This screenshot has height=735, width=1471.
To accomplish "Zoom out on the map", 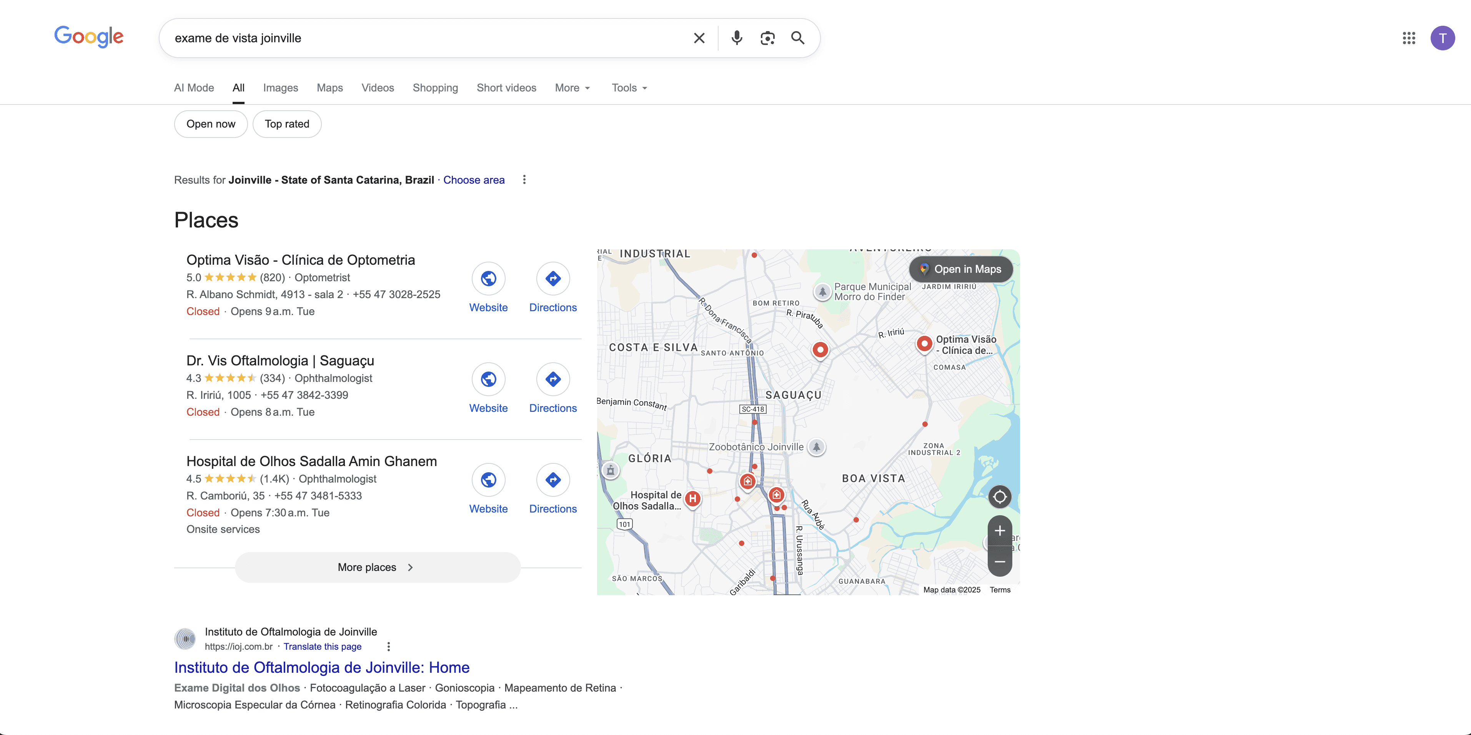I will (x=999, y=561).
